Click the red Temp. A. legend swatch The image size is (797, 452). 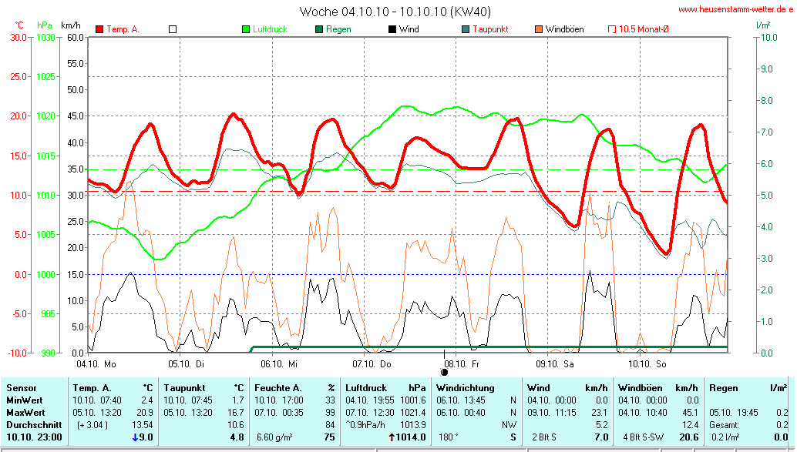point(99,29)
